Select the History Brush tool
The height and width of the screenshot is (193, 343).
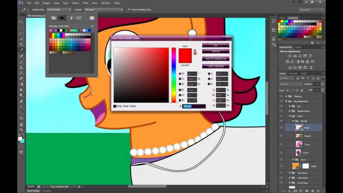point(21,73)
